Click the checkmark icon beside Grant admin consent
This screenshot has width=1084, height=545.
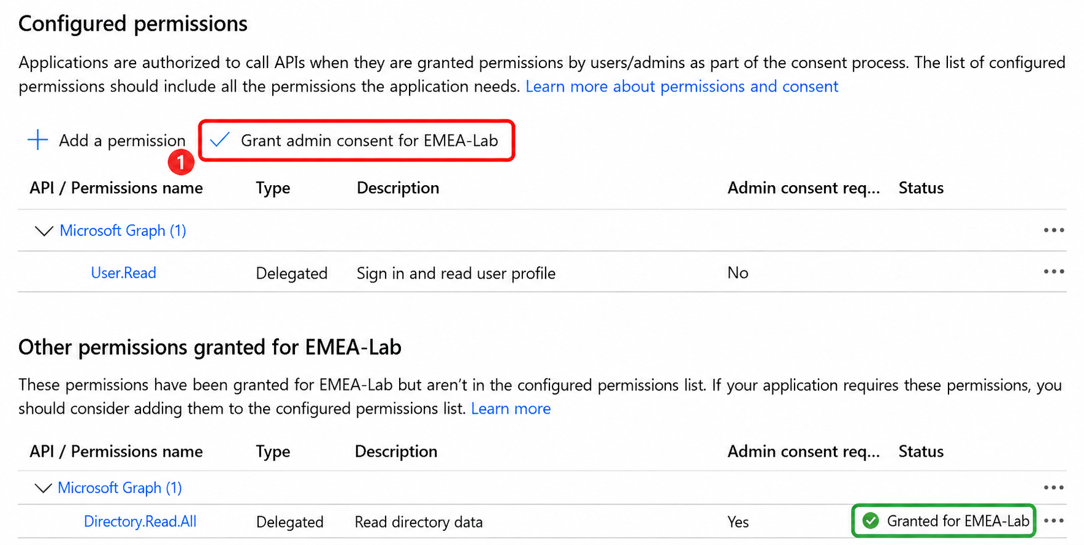[x=219, y=140]
